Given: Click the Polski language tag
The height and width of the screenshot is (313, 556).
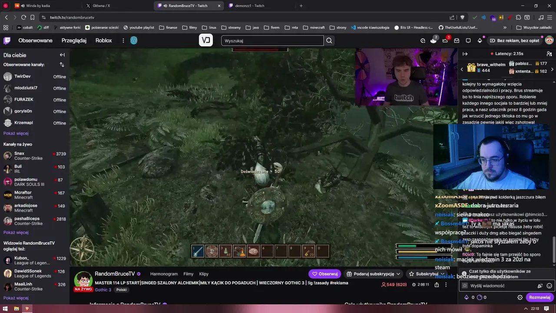Looking at the screenshot, I should click(x=121, y=290).
